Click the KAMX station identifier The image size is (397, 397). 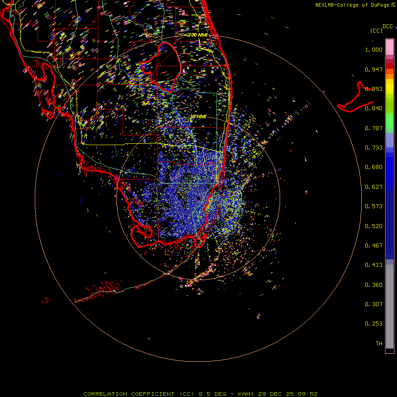tap(247, 394)
